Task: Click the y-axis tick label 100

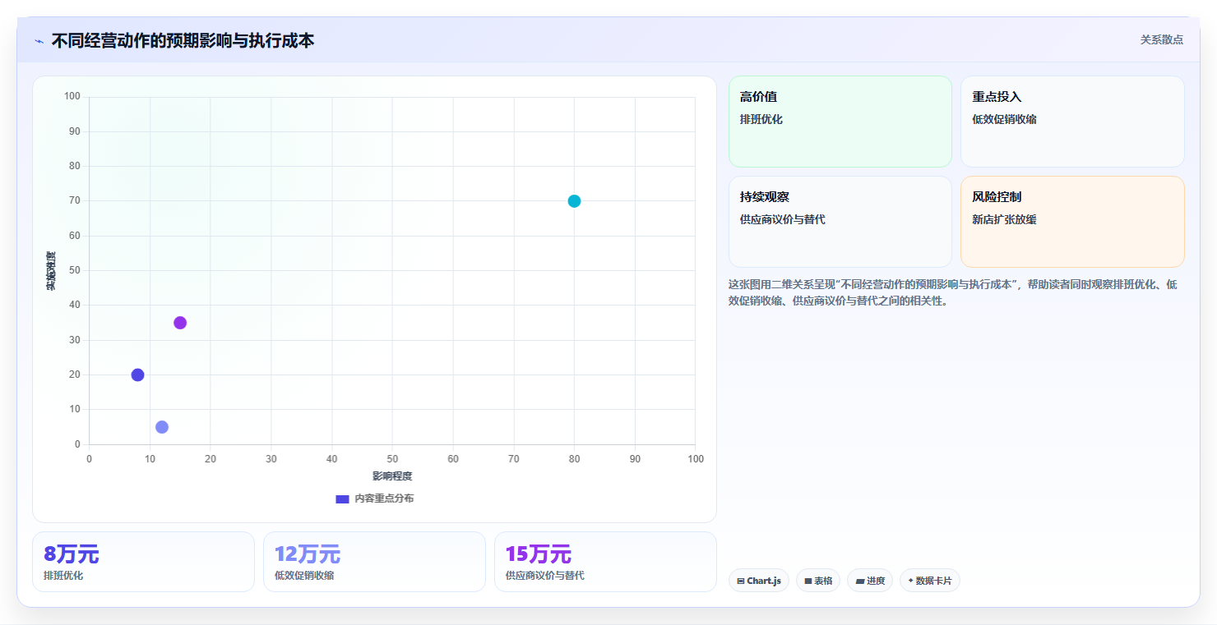Action: coord(72,97)
